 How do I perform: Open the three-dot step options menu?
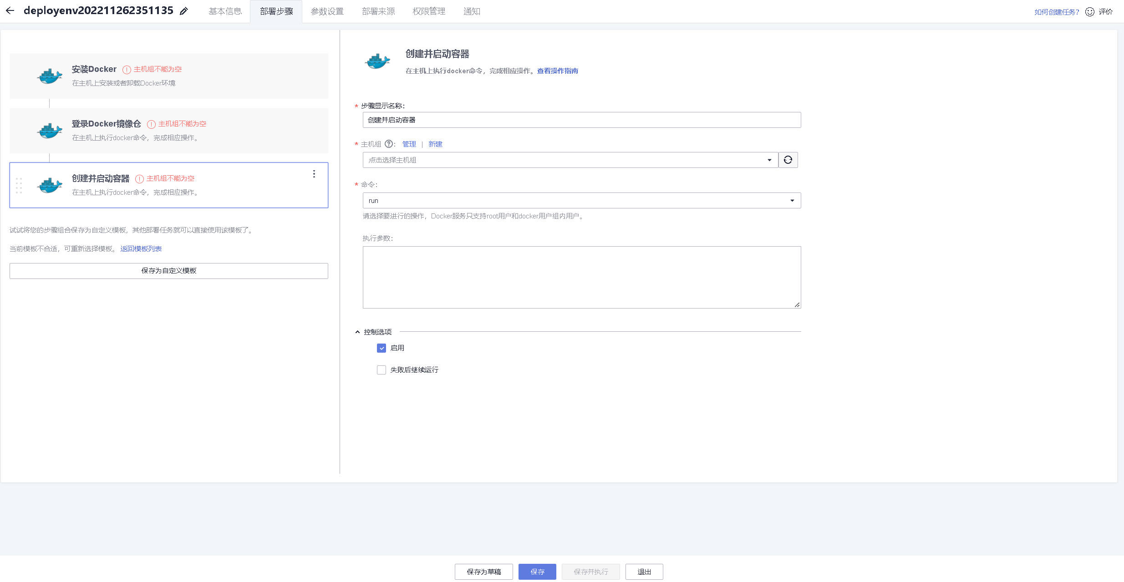(x=314, y=174)
